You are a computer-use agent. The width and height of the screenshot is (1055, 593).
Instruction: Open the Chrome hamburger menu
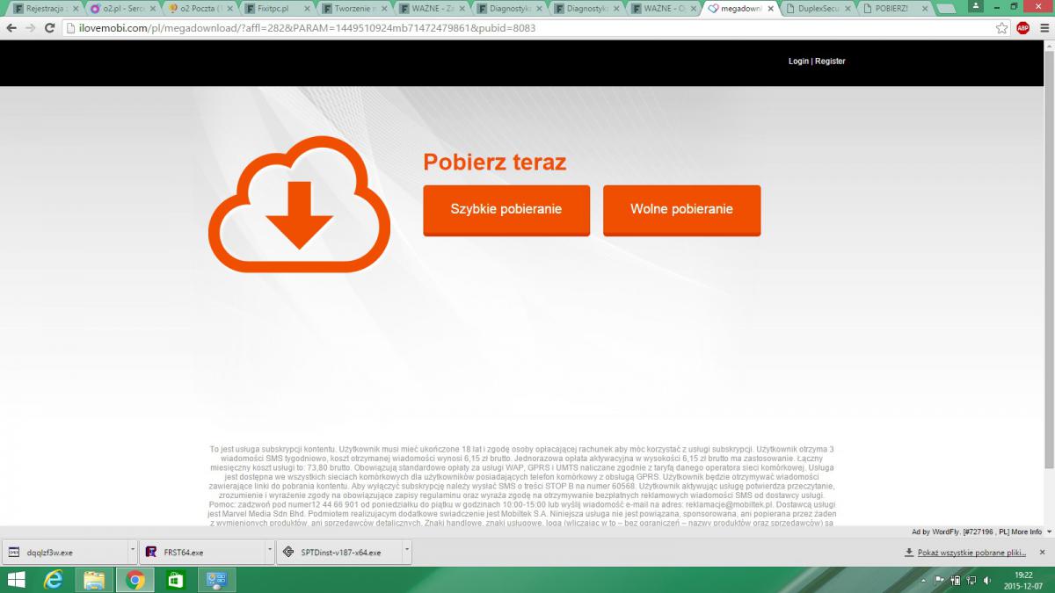(x=1043, y=28)
